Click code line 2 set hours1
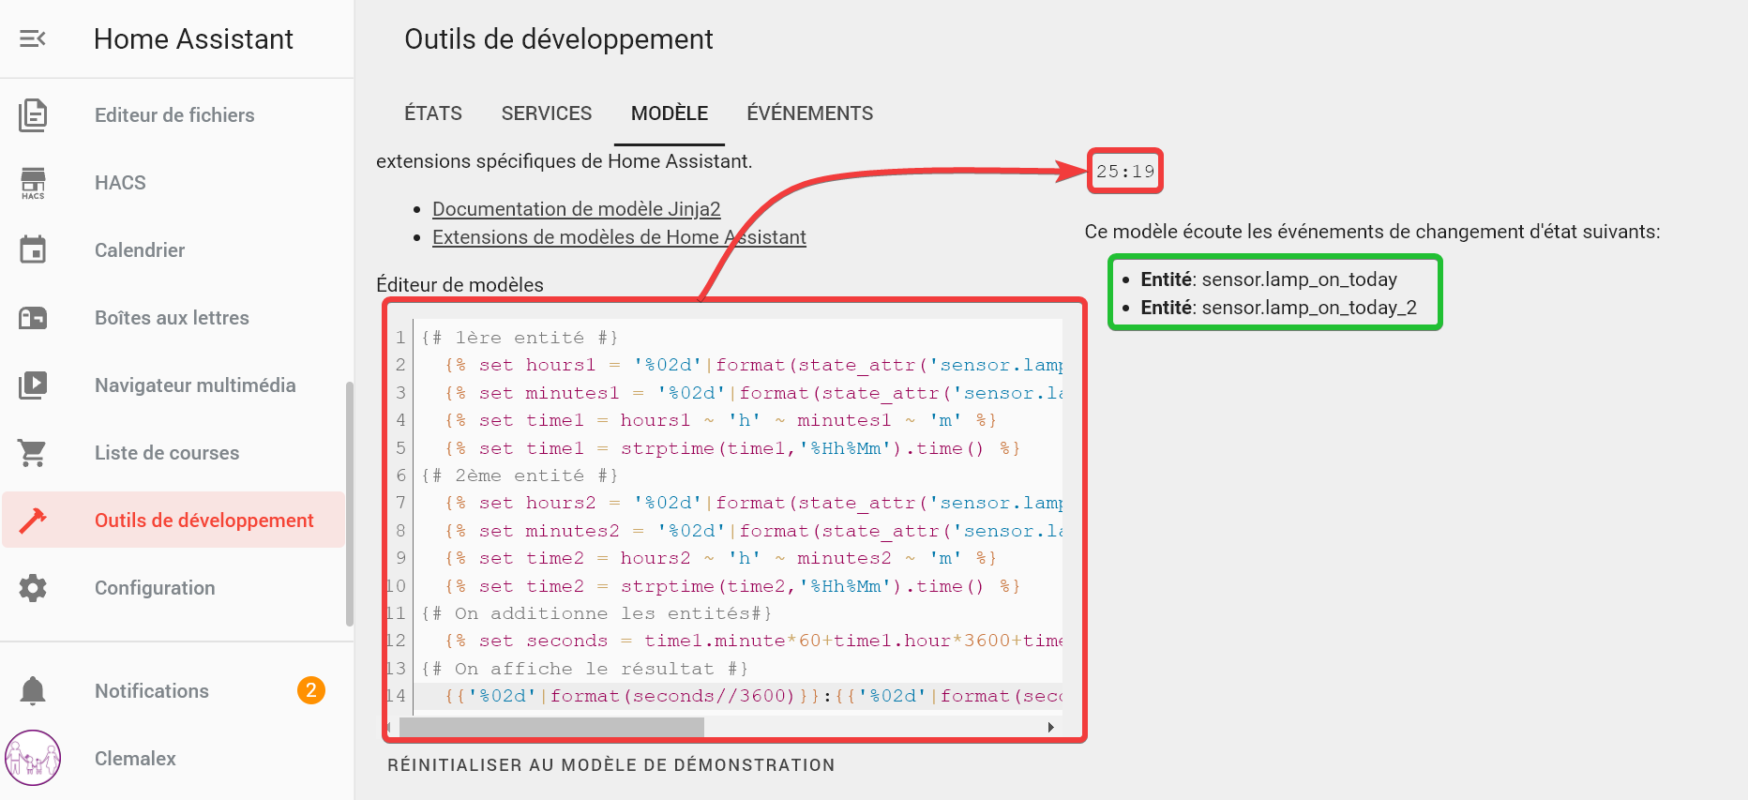 753,365
